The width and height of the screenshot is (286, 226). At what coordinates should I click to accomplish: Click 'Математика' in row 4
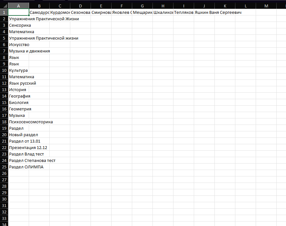pos(22,32)
